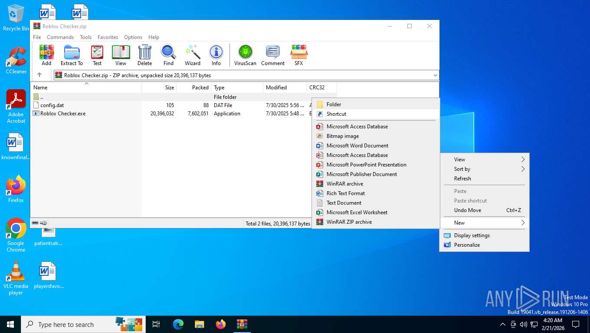Open VLC media player desktop shortcut
590x333 pixels.
pos(16,278)
